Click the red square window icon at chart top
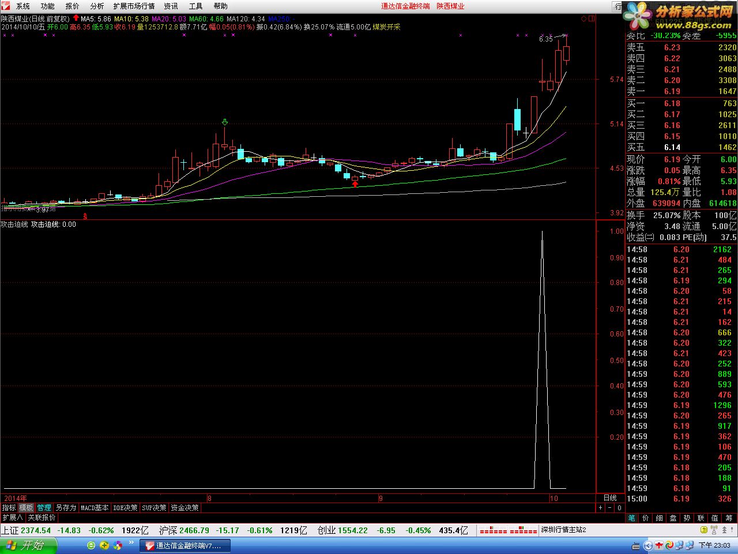 [592, 19]
